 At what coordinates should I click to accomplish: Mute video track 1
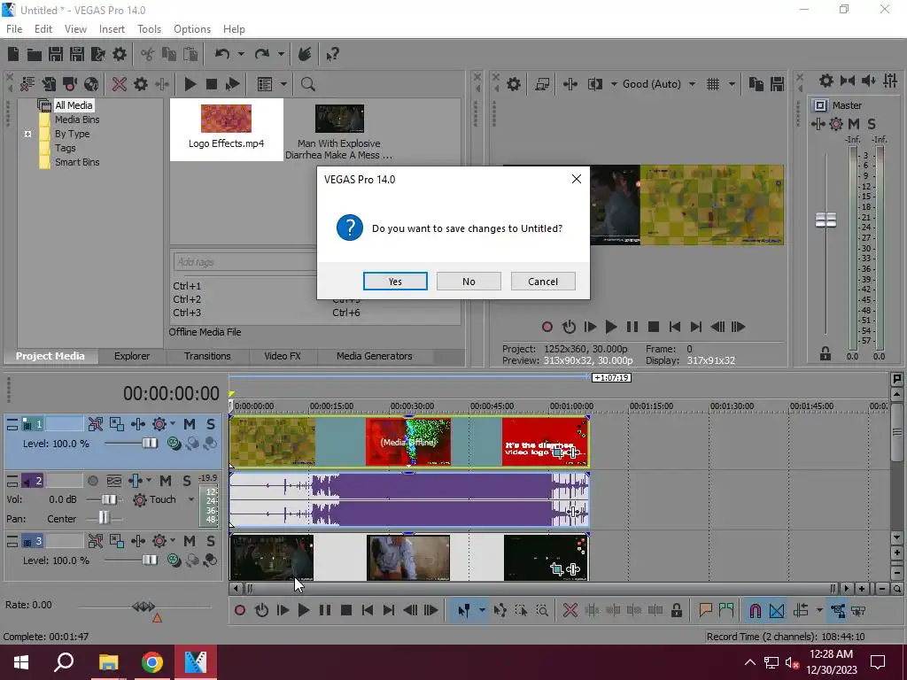pyautogui.click(x=190, y=424)
